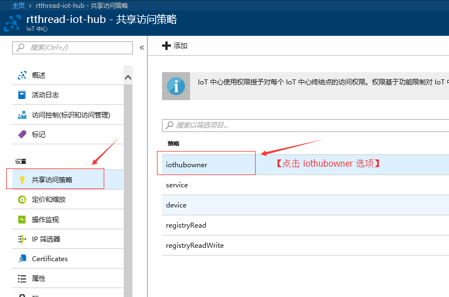
Task: Focus the 搜索(Ctrl+/) sidebar search box
Action: point(72,48)
